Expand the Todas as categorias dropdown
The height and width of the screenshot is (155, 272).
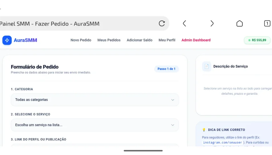coord(95,100)
